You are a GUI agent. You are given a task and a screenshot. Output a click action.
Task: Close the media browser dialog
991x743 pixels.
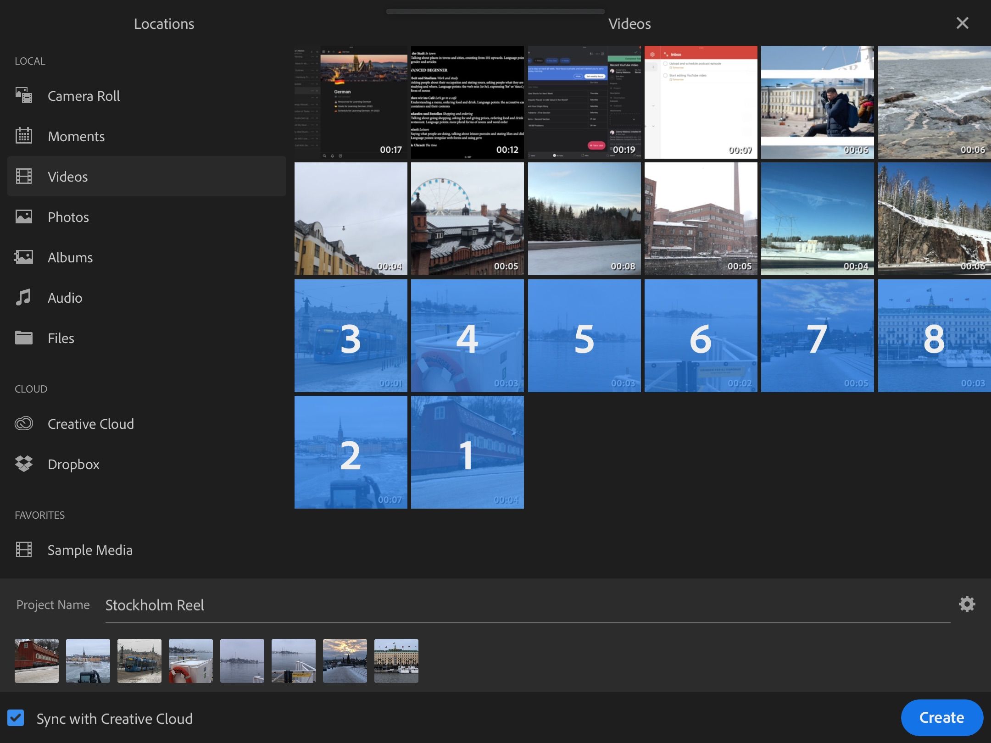point(962,23)
